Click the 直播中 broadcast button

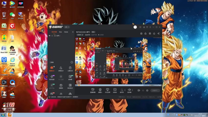tap(155, 90)
